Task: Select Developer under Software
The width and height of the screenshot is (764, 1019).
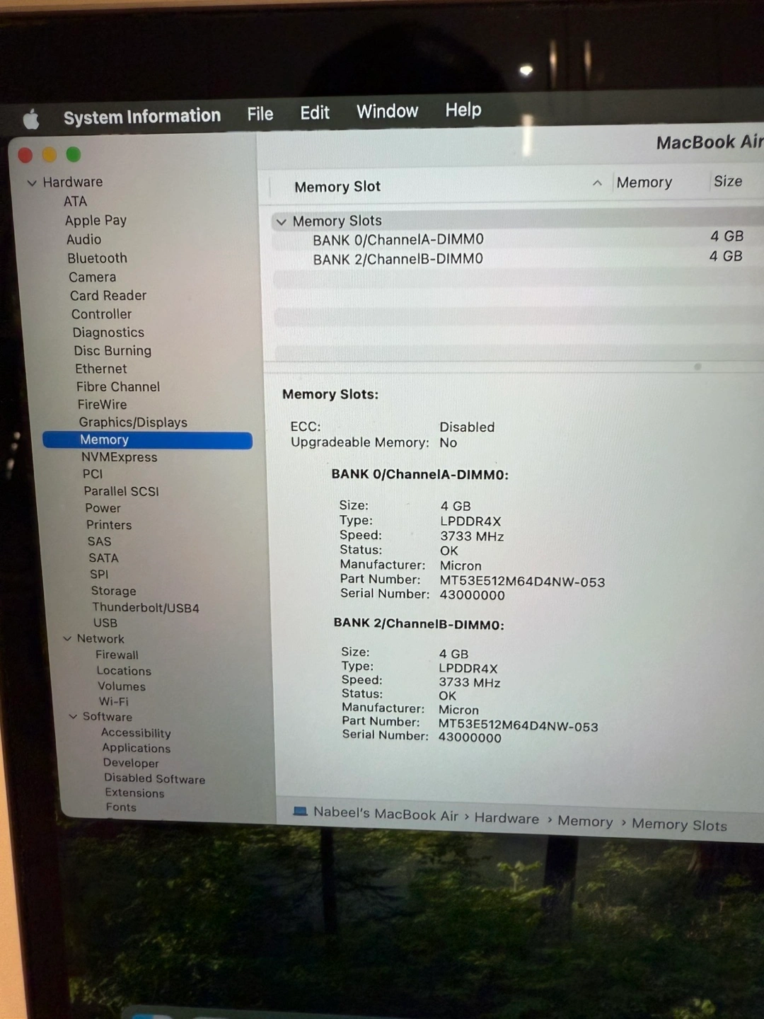Action: pyautogui.click(x=131, y=763)
